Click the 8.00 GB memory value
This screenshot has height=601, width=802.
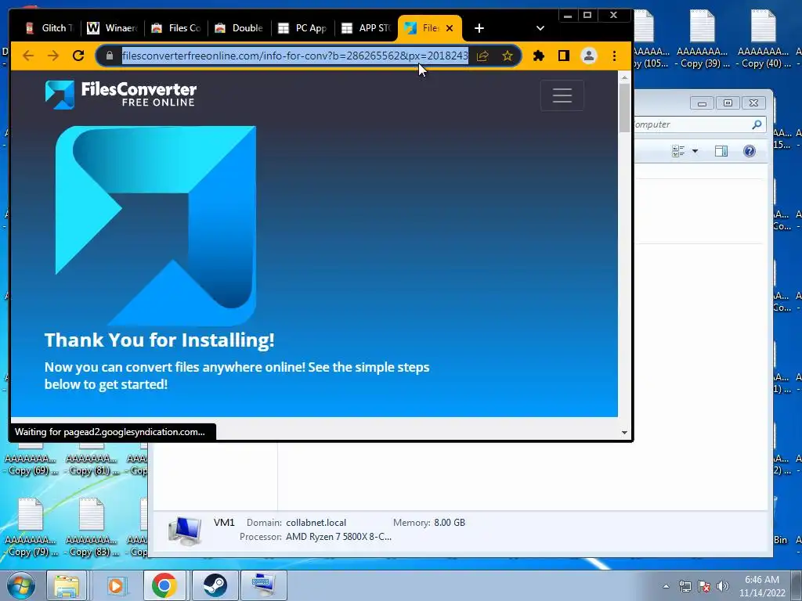(x=449, y=522)
